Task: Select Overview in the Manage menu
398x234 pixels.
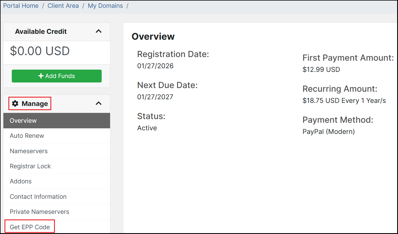Action: 23,121
